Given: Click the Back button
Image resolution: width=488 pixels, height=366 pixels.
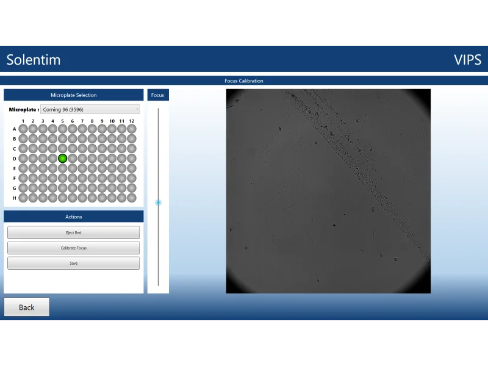Looking at the screenshot, I should coord(27,307).
